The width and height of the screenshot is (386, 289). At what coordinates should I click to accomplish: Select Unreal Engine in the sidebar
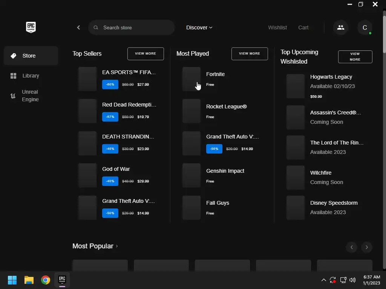pyautogui.click(x=31, y=96)
